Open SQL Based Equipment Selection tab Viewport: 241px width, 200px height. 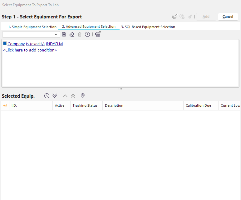click(x=148, y=27)
